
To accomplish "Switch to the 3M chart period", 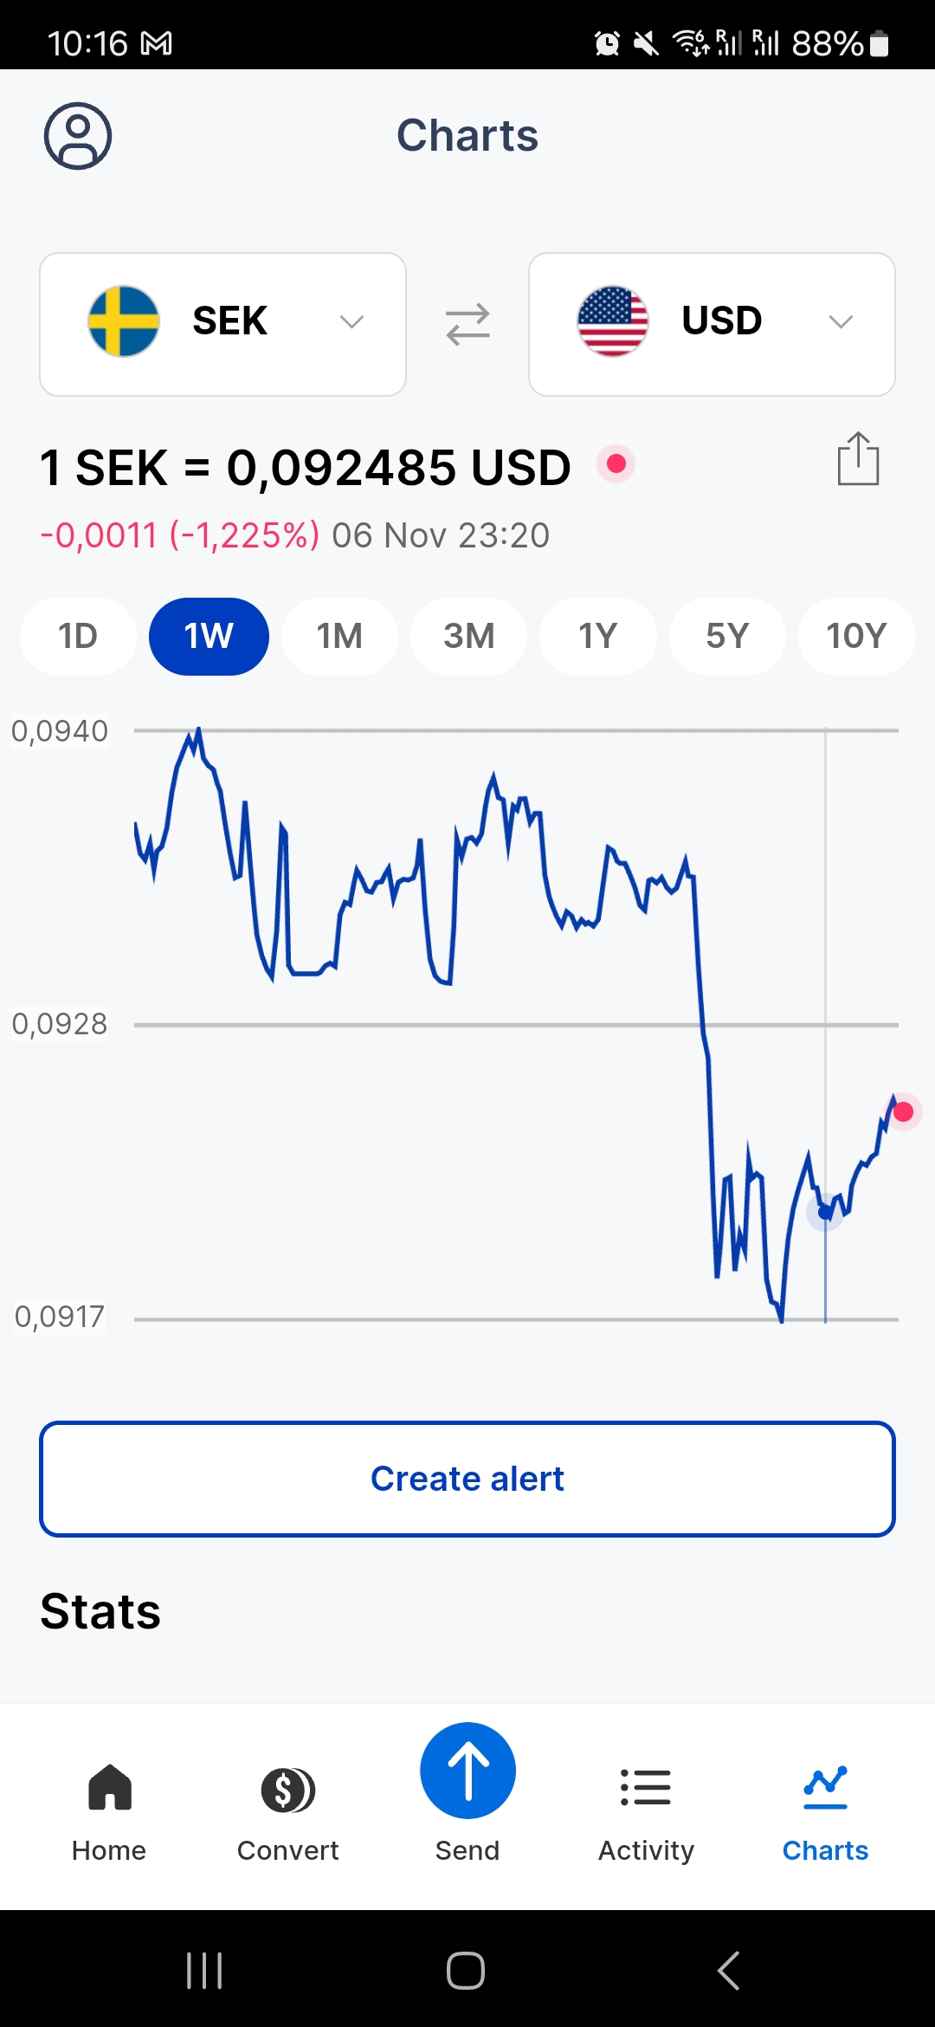I will 468,637.
